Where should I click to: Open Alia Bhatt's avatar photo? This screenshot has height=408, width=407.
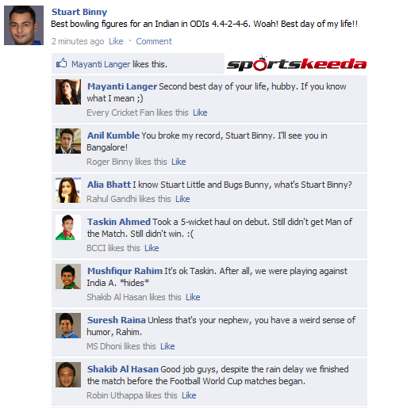[68, 190]
